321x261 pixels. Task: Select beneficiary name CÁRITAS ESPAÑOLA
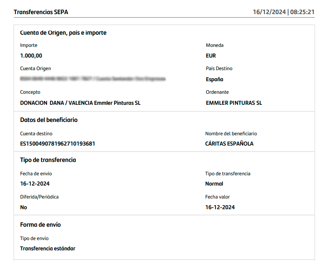229,144
